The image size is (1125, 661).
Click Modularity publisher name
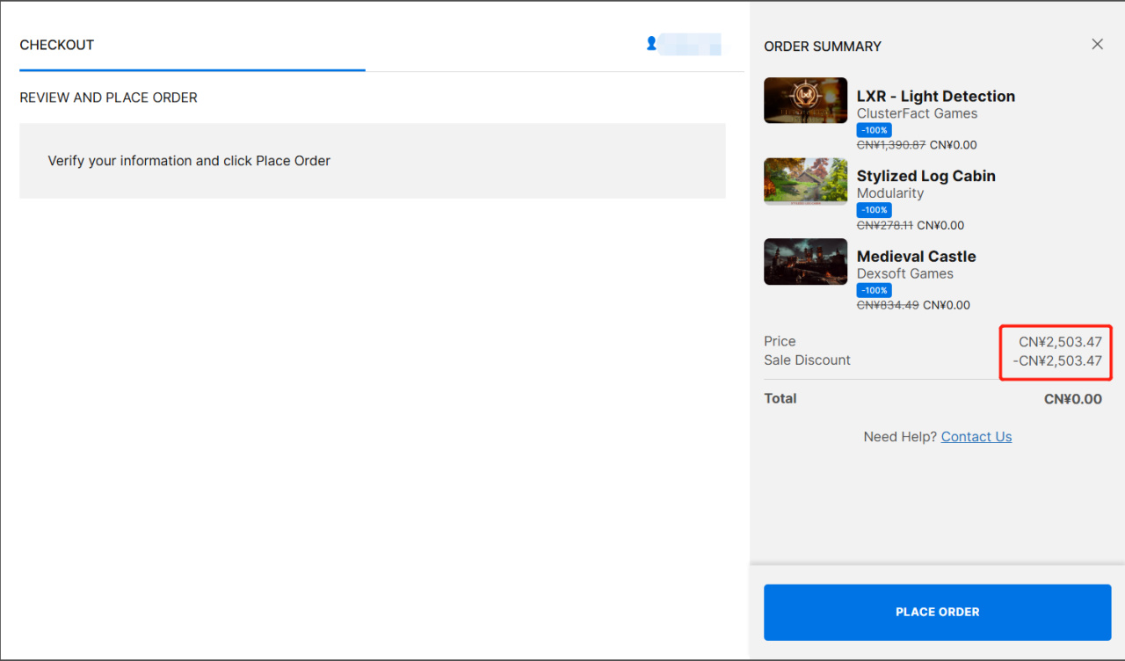pos(889,193)
